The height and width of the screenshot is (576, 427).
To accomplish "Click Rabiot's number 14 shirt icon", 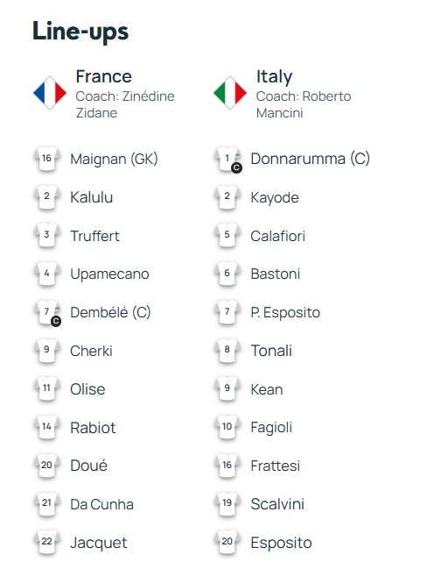I will click(46, 427).
